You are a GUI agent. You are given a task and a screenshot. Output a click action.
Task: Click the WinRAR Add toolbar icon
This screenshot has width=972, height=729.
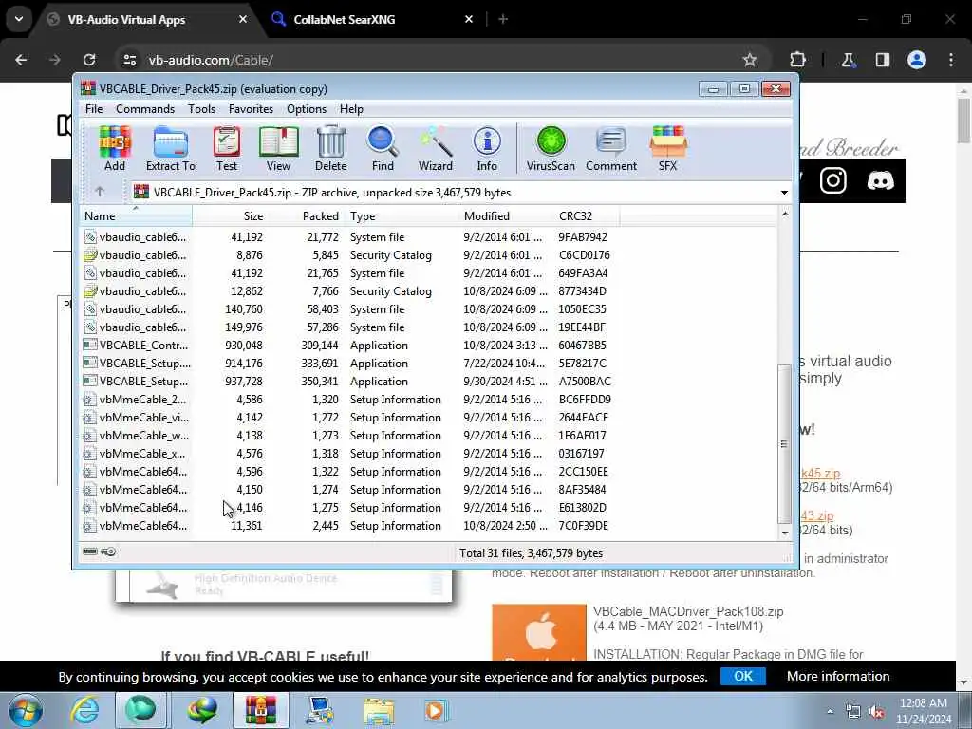tap(115, 149)
